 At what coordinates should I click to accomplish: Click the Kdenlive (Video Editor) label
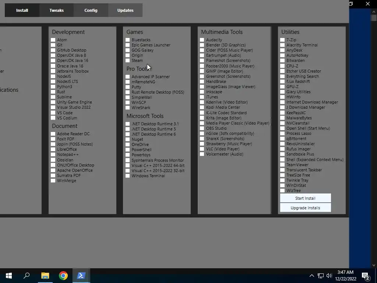coord(227,102)
